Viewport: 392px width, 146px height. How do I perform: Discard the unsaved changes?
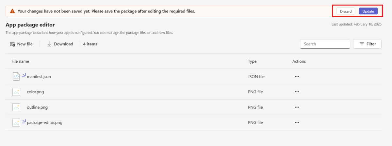(346, 11)
